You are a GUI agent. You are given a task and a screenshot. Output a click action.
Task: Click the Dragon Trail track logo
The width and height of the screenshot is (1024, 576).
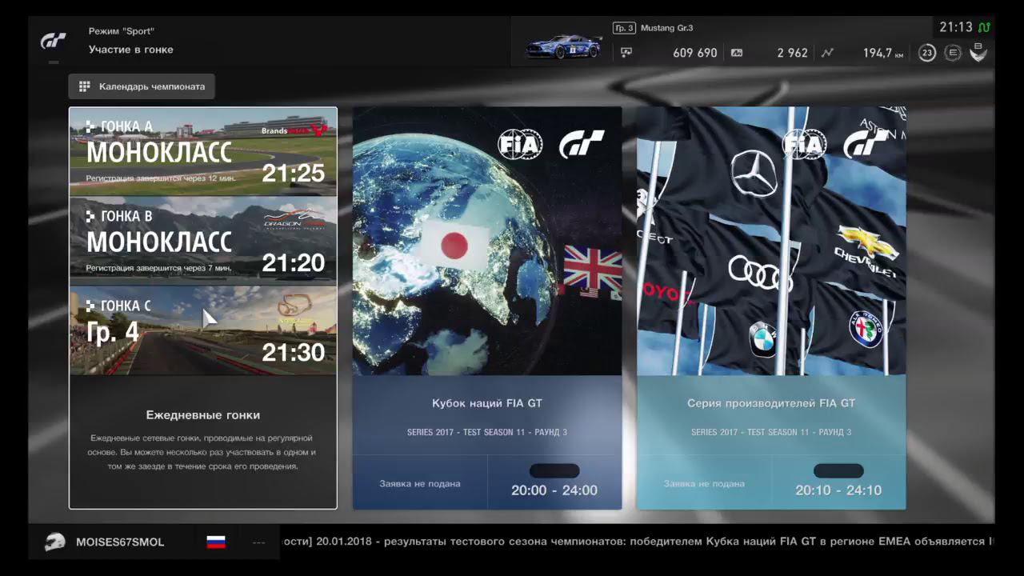pyautogui.click(x=294, y=218)
